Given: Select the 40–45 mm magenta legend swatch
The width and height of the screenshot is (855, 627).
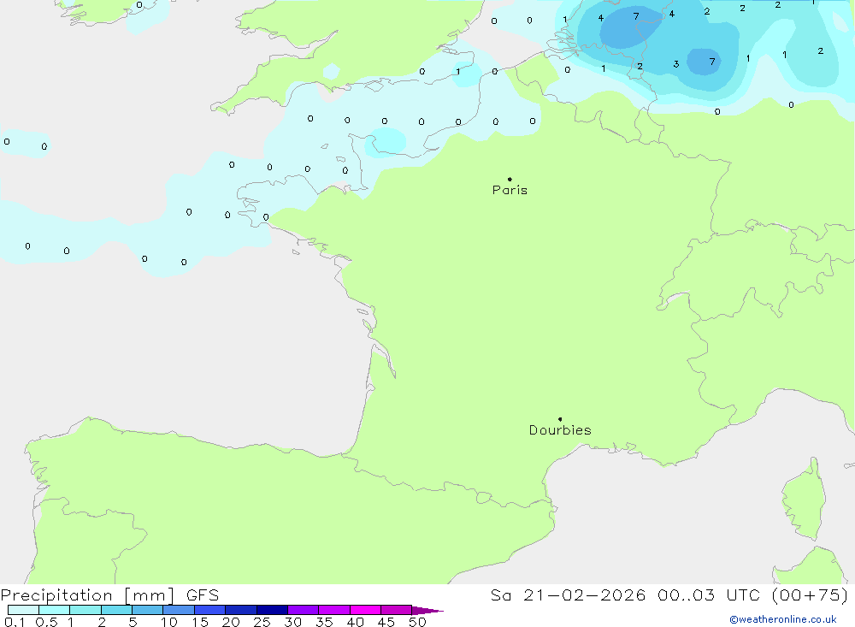Looking at the screenshot, I should [365, 610].
